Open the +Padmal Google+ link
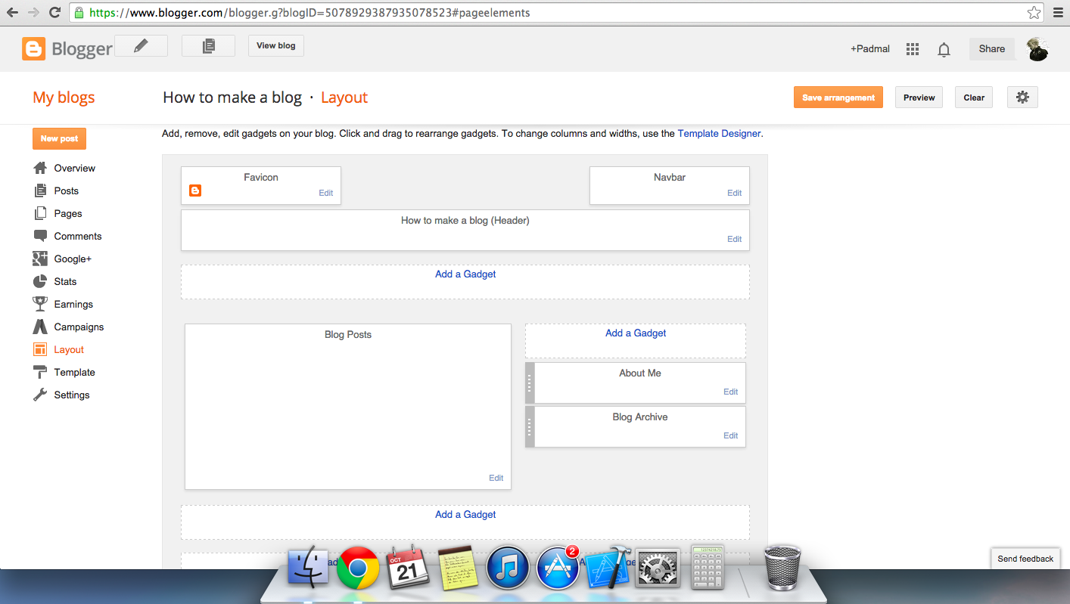Viewport: 1070px width, 604px height. [x=870, y=49]
